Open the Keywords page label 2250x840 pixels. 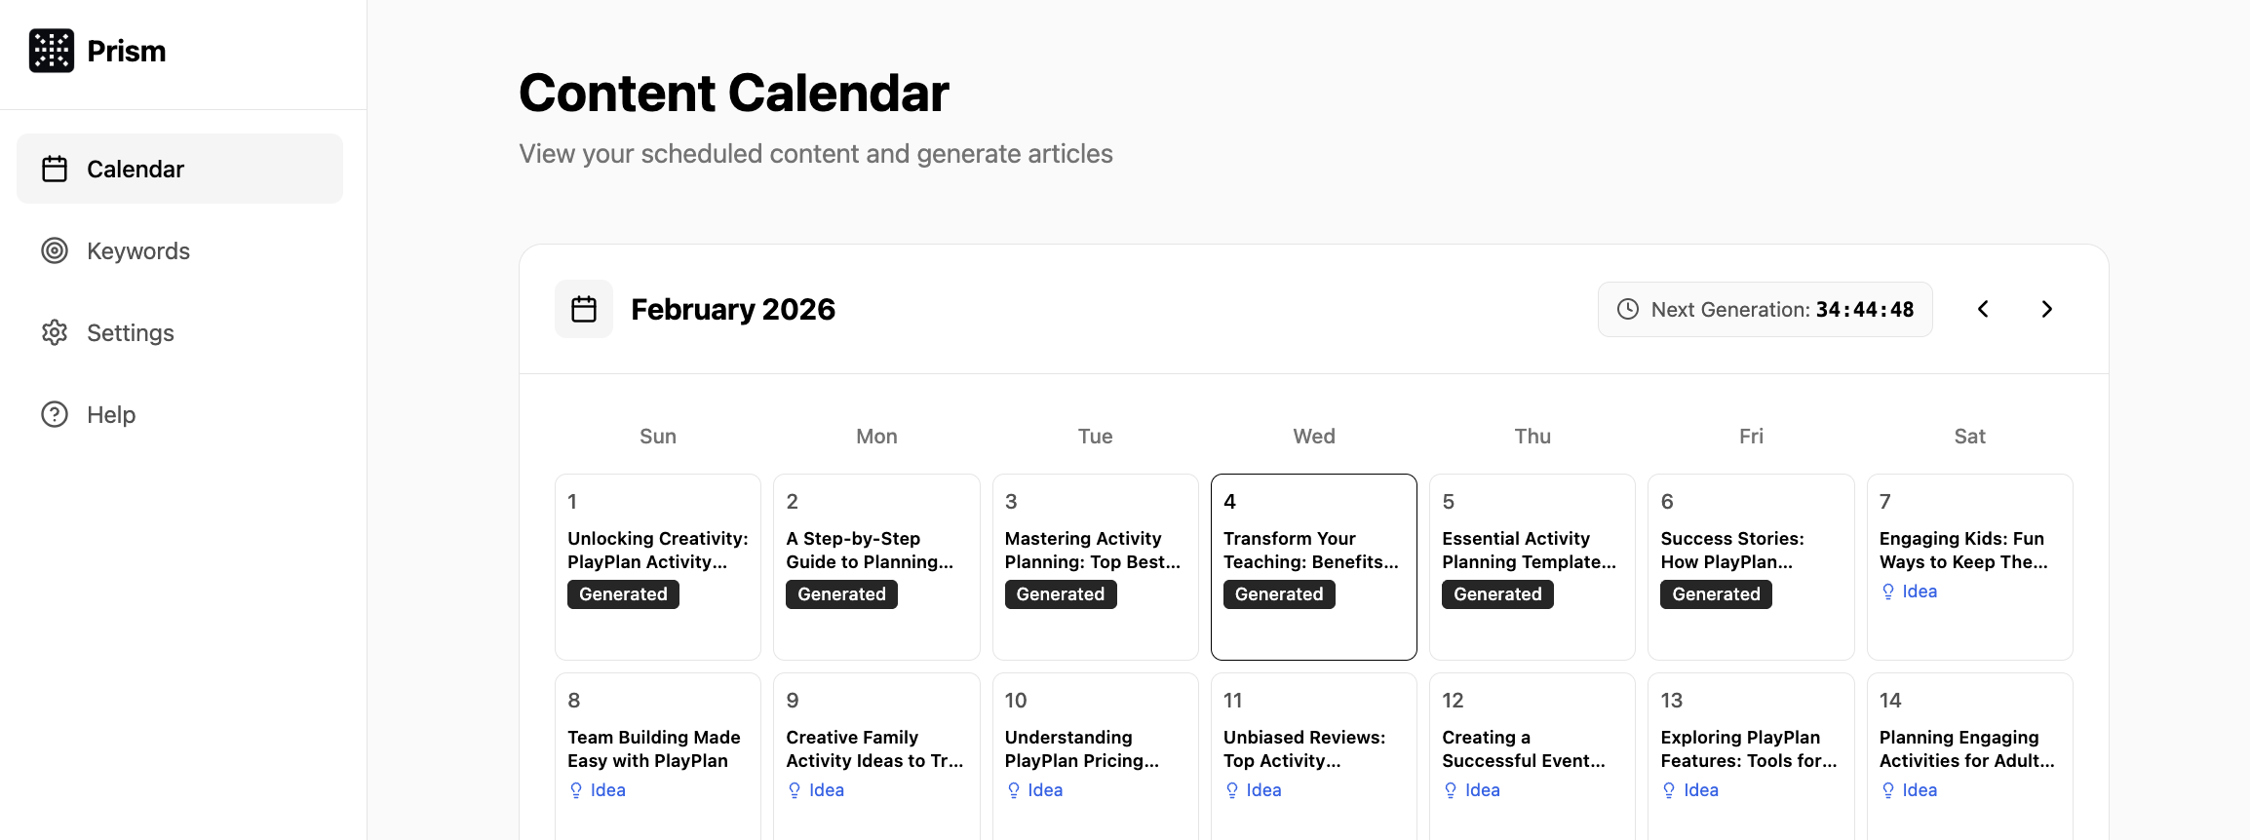[138, 250]
